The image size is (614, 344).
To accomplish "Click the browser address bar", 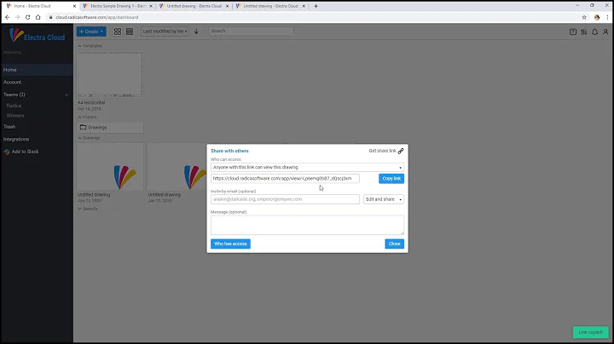I will (x=313, y=17).
